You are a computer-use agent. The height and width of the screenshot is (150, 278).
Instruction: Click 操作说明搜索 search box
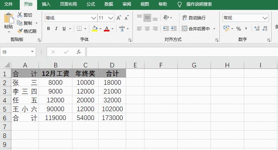click(199, 4)
